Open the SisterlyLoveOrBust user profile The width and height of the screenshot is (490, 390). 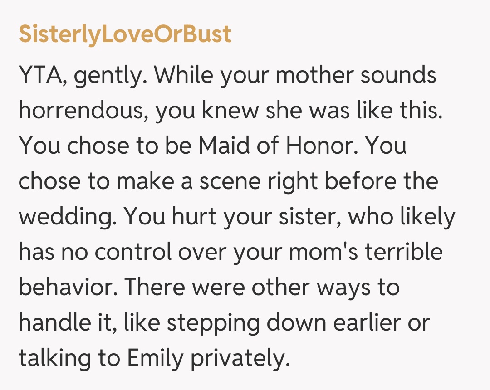(125, 35)
